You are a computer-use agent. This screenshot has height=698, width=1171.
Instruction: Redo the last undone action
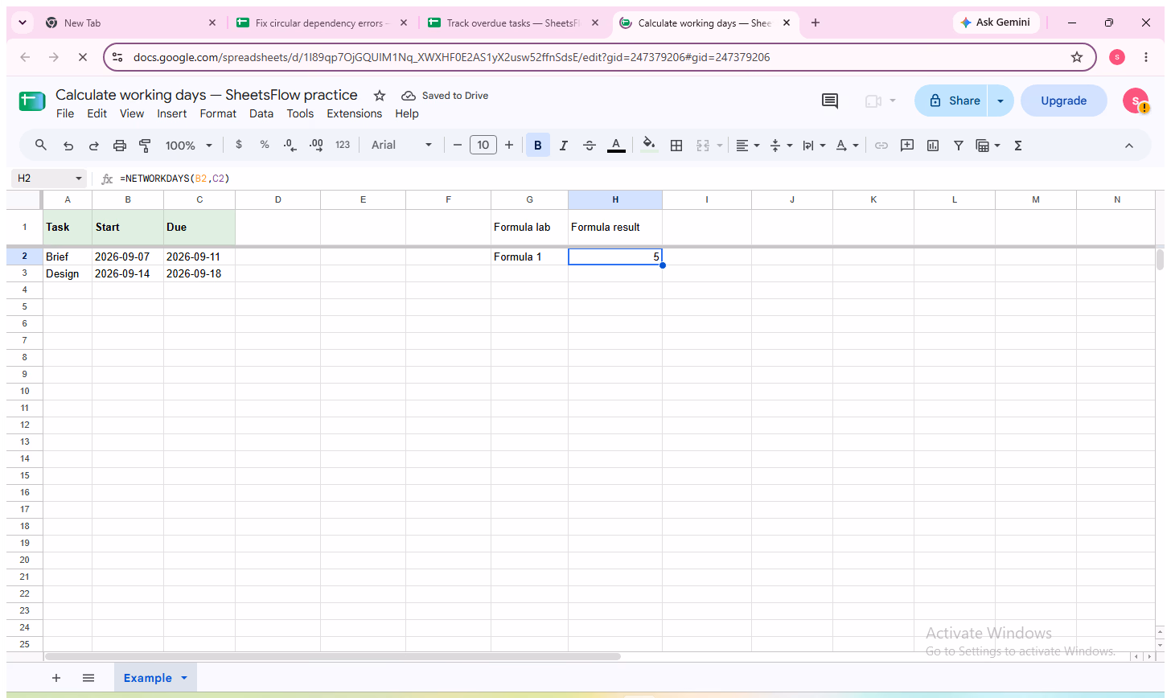[x=94, y=146]
